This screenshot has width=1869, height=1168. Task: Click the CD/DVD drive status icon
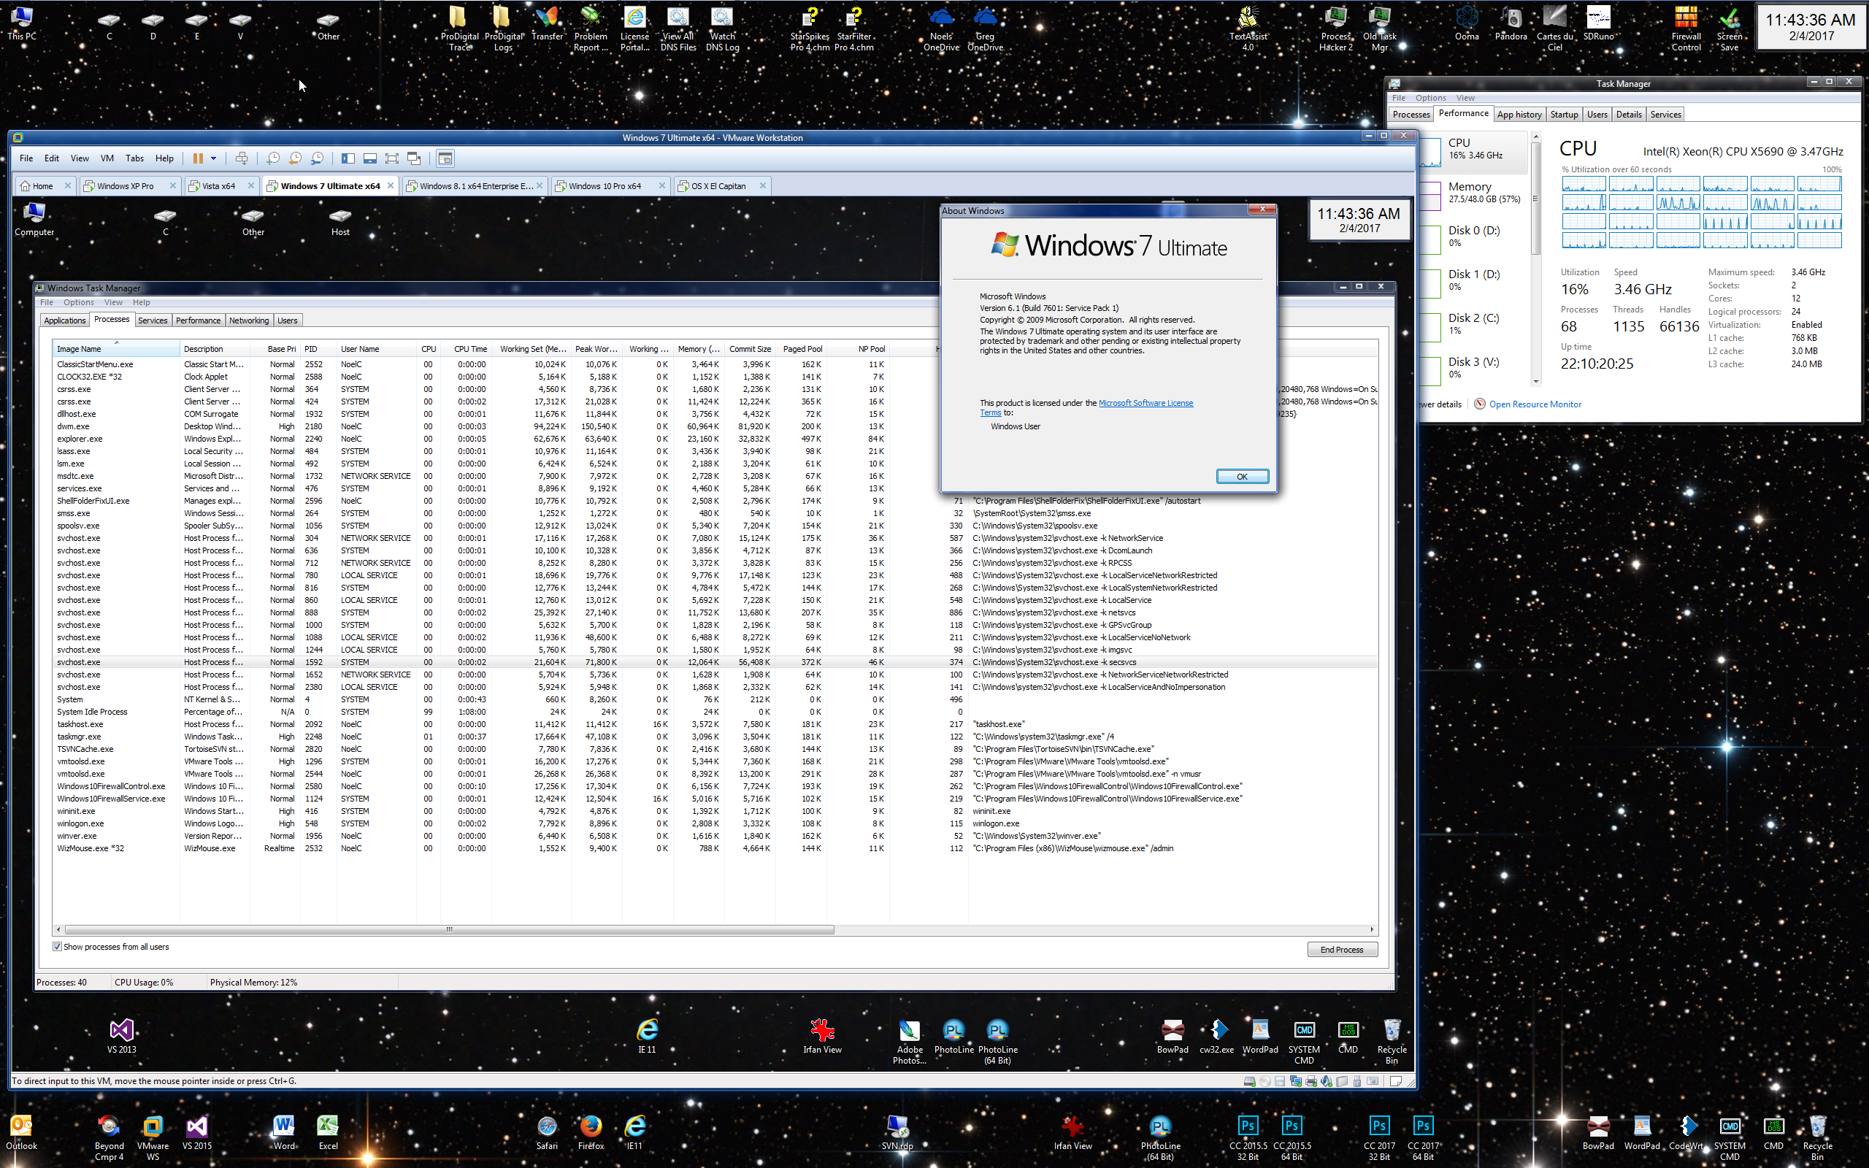coord(1265,1080)
